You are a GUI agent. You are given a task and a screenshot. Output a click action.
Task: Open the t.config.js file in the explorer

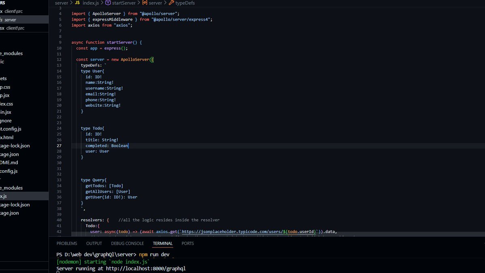11,129
